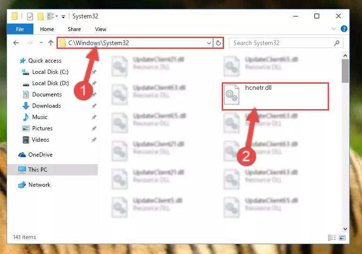
Task: Select the hcnetr.dll file
Action: pyautogui.click(x=275, y=96)
